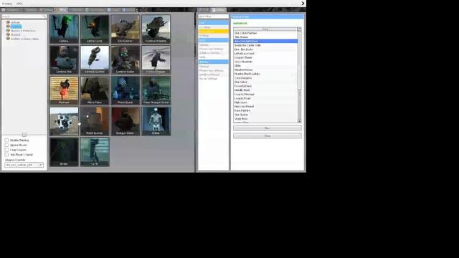Select the Animals category label
Image resolution: width=459 pixels, height=258 pixels.
tap(15, 22)
